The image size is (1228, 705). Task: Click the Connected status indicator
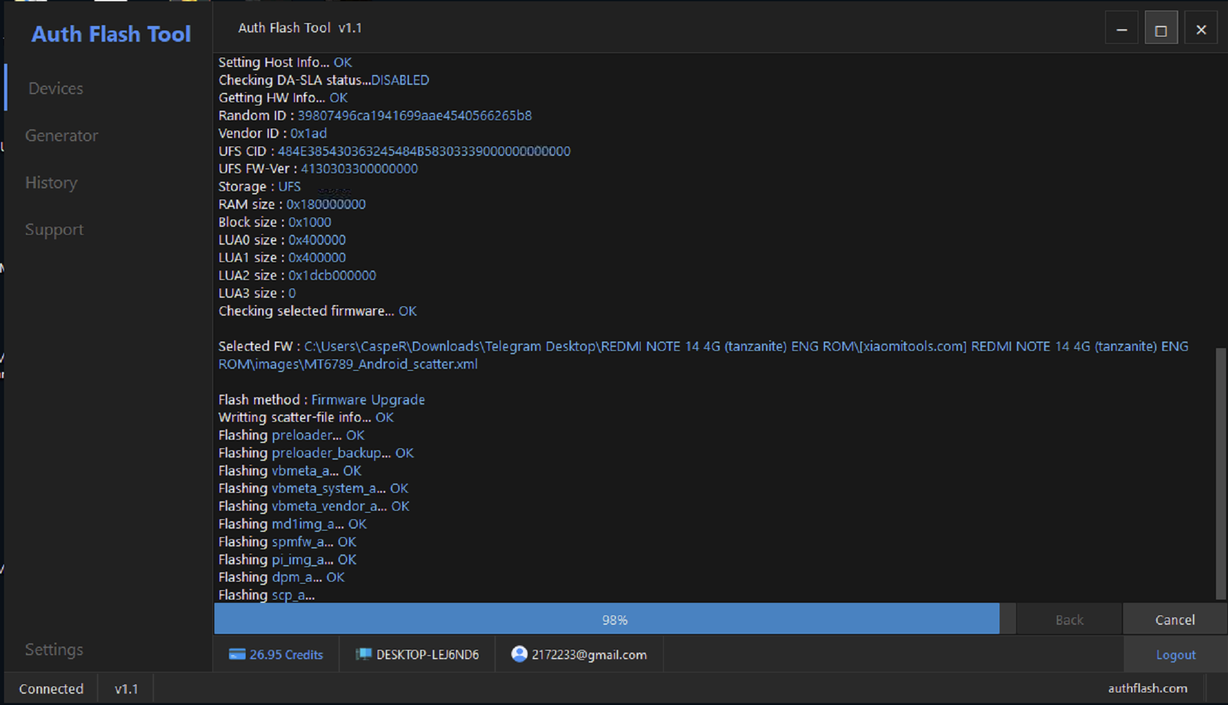click(x=50, y=688)
